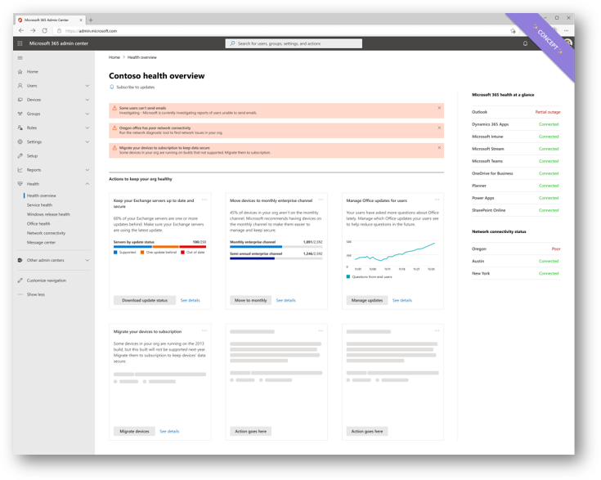Expand the Roles section chevron
601x480 pixels.
click(x=87, y=128)
